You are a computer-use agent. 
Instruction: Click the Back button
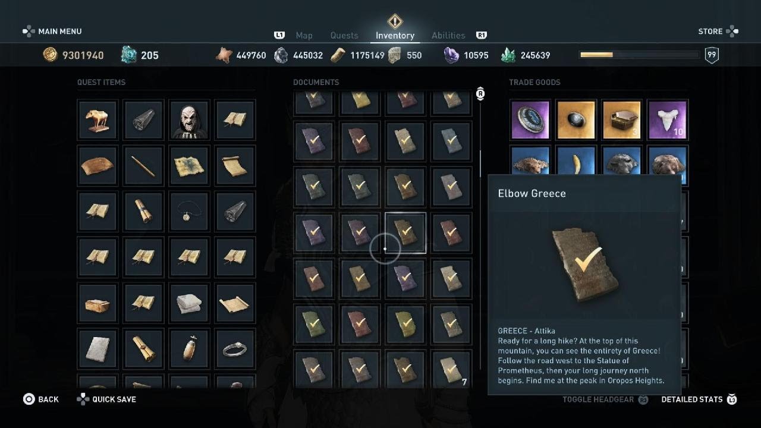(41, 399)
